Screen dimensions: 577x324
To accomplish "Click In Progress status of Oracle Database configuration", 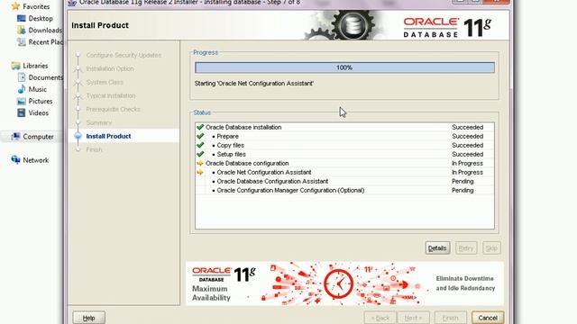I will pyautogui.click(x=467, y=163).
